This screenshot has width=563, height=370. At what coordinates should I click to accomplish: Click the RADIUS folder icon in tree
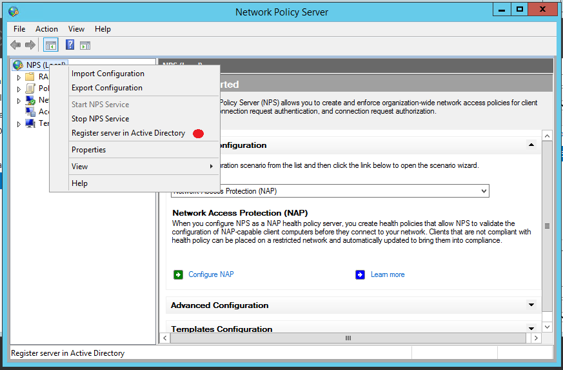coord(30,77)
